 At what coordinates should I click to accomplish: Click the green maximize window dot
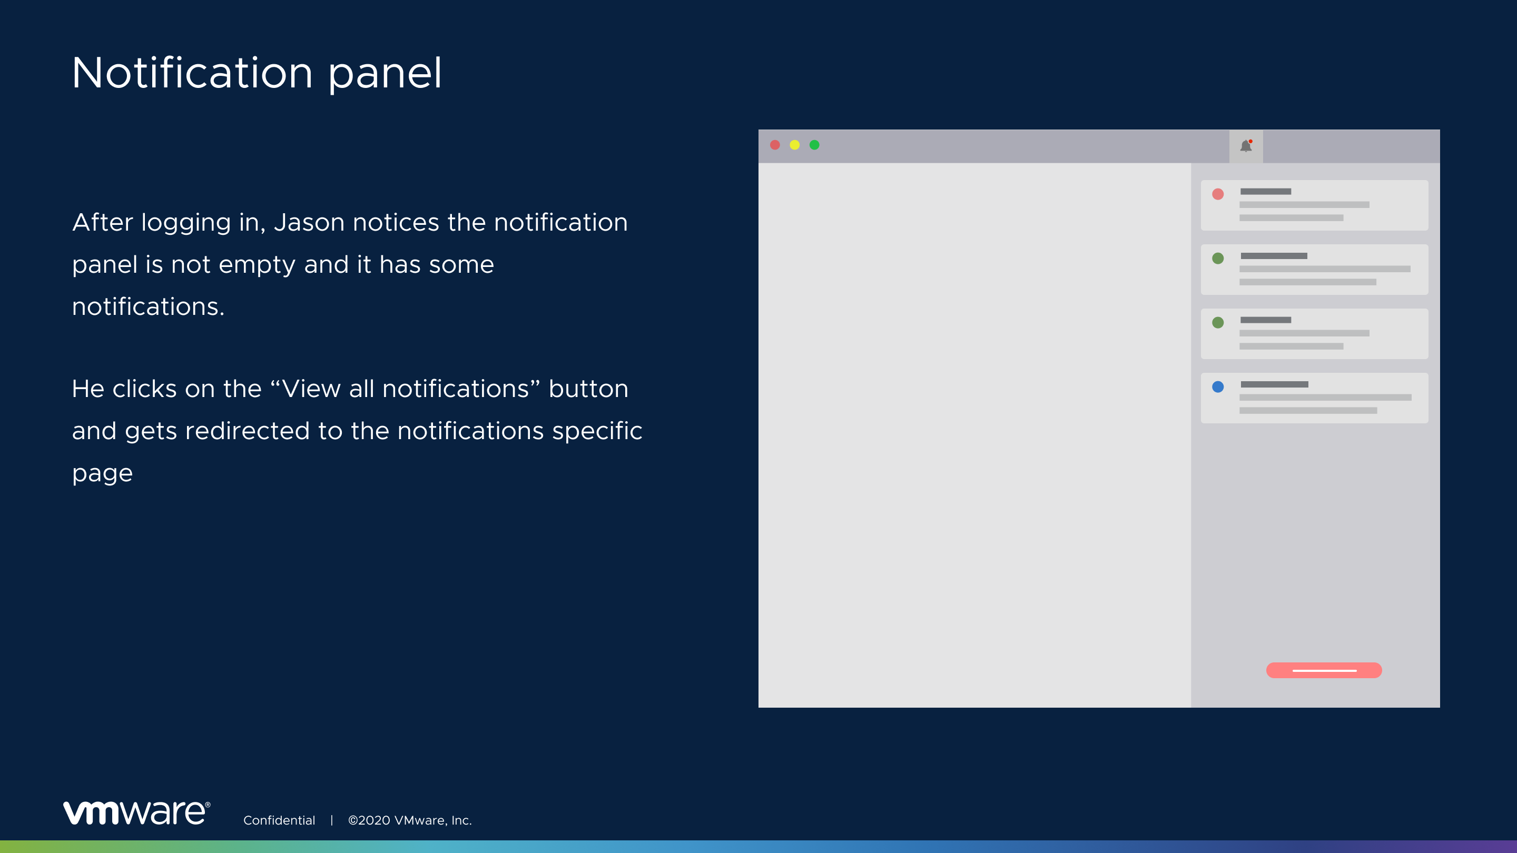coord(814,145)
